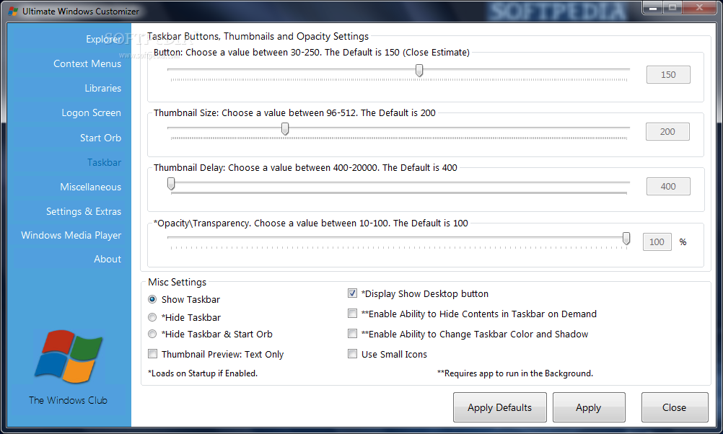Image resolution: width=723 pixels, height=434 pixels.
Task: Click the Opacity slider handle
Action: [626, 238]
